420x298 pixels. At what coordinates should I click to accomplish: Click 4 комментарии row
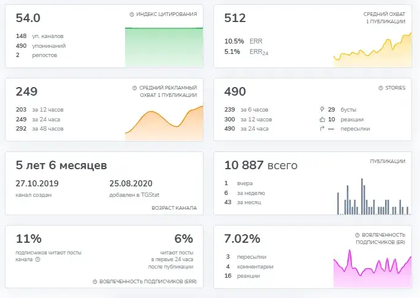pos(250,267)
